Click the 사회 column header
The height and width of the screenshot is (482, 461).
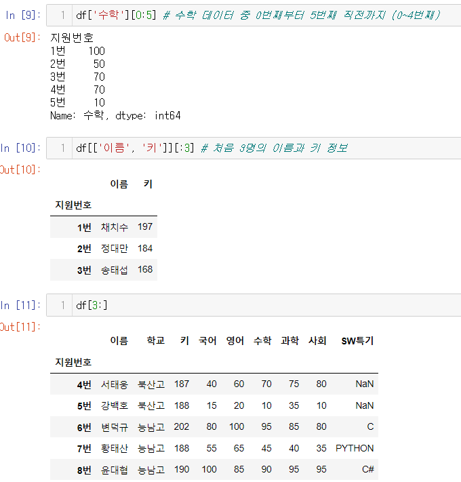click(317, 340)
